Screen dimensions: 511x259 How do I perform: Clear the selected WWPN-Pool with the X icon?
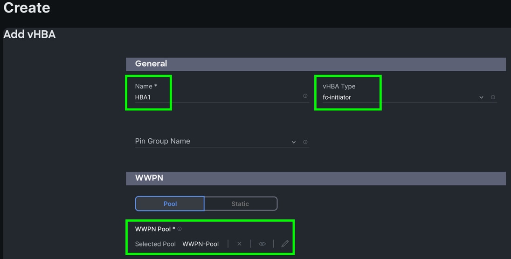click(x=239, y=244)
